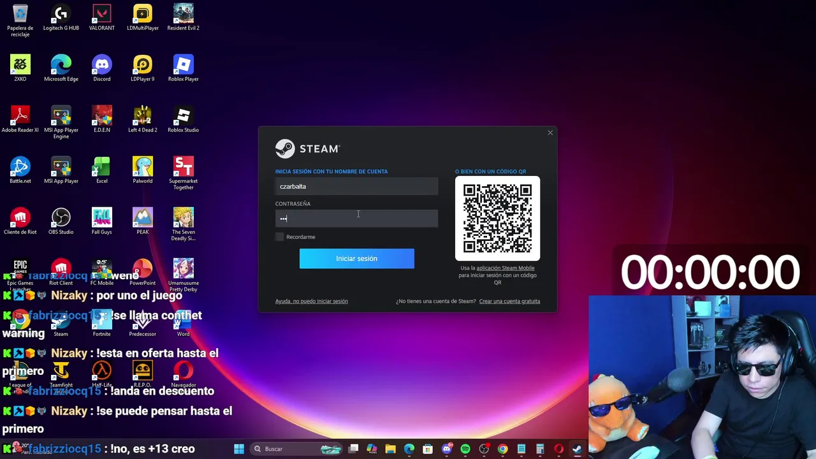Select the Excel desktop icon

tap(101, 170)
